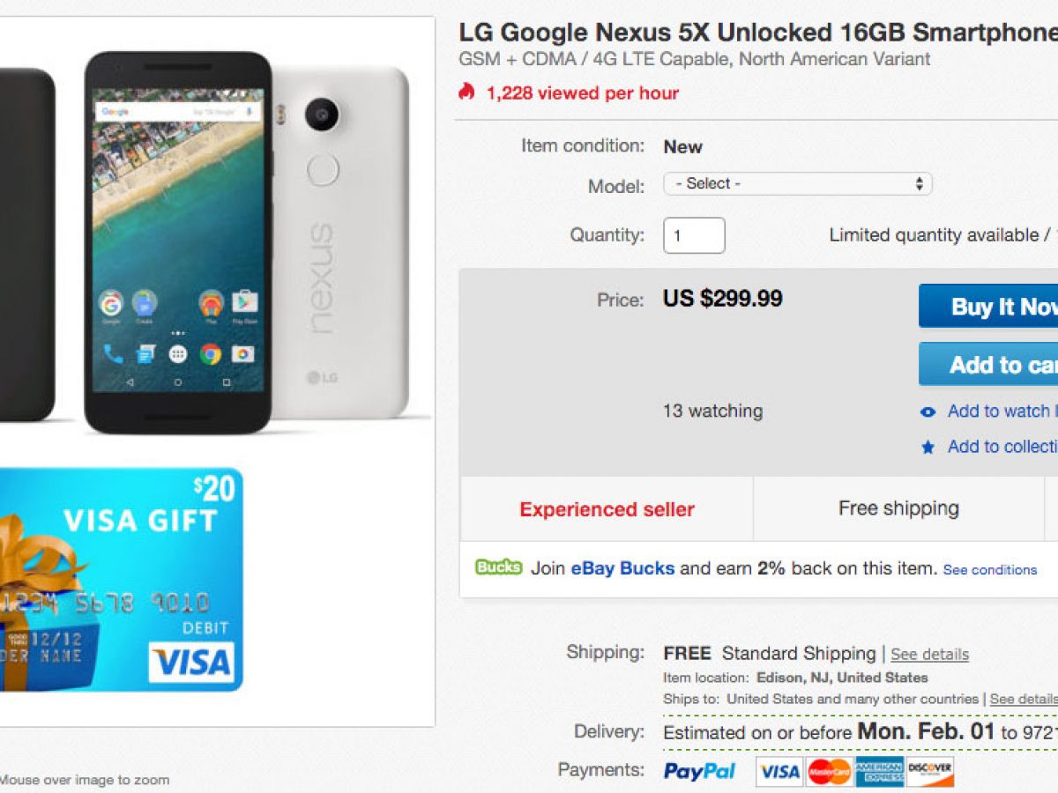The width and height of the screenshot is (1058, 793).
Task: Click the Discover card payment icon
Action: [x=930, y=772]
